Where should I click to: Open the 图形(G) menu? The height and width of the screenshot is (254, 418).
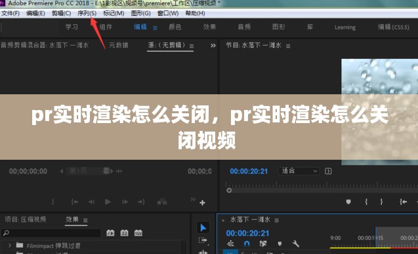coord(140,13)
